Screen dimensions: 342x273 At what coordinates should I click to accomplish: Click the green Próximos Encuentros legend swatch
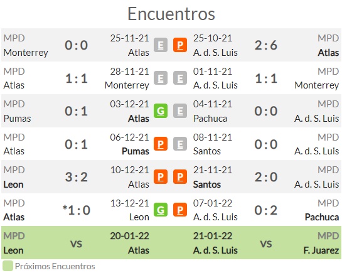point(8,266)
